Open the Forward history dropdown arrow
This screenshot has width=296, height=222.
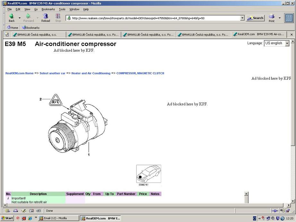coord(37,18)
